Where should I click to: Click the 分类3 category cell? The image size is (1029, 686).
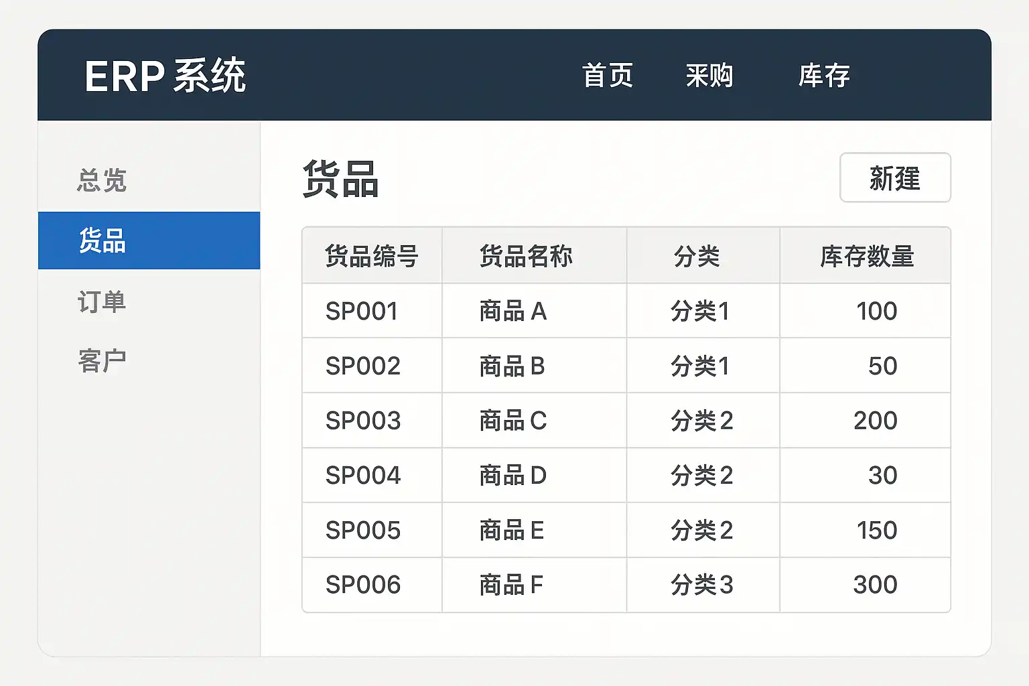point(701,586)
